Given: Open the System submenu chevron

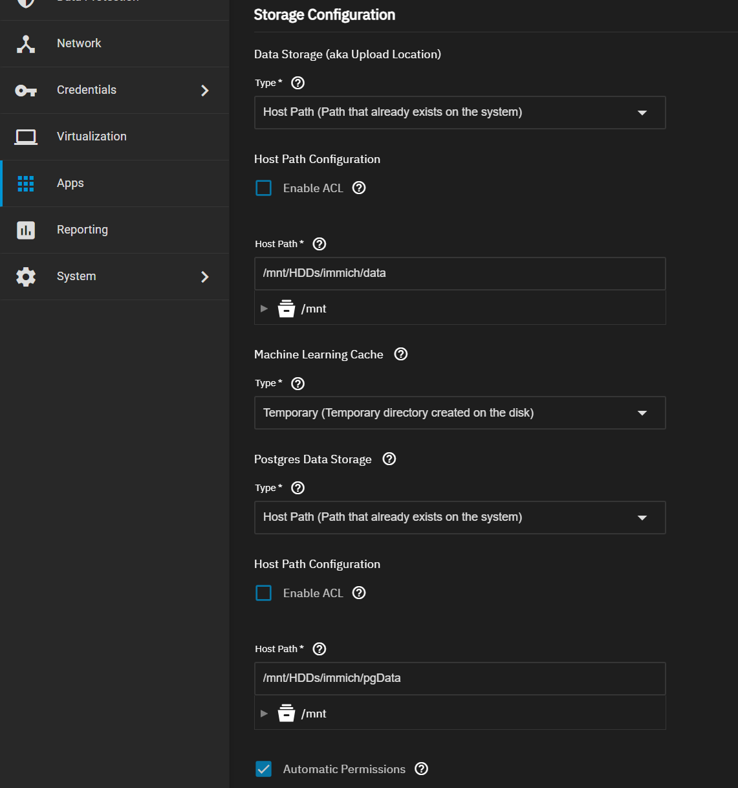Looking at the screenshot, I should pos(204,277).
